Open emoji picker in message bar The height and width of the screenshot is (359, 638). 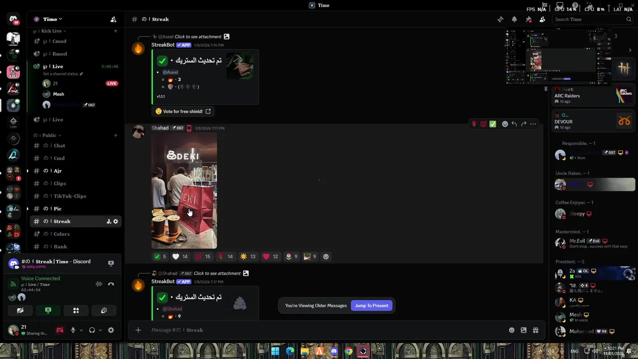click(x=511, y=330)
